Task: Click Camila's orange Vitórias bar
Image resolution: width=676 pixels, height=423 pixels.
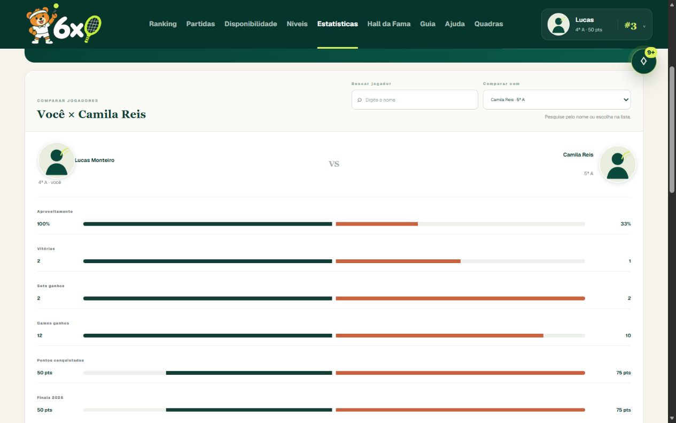Action: [398, 261]
